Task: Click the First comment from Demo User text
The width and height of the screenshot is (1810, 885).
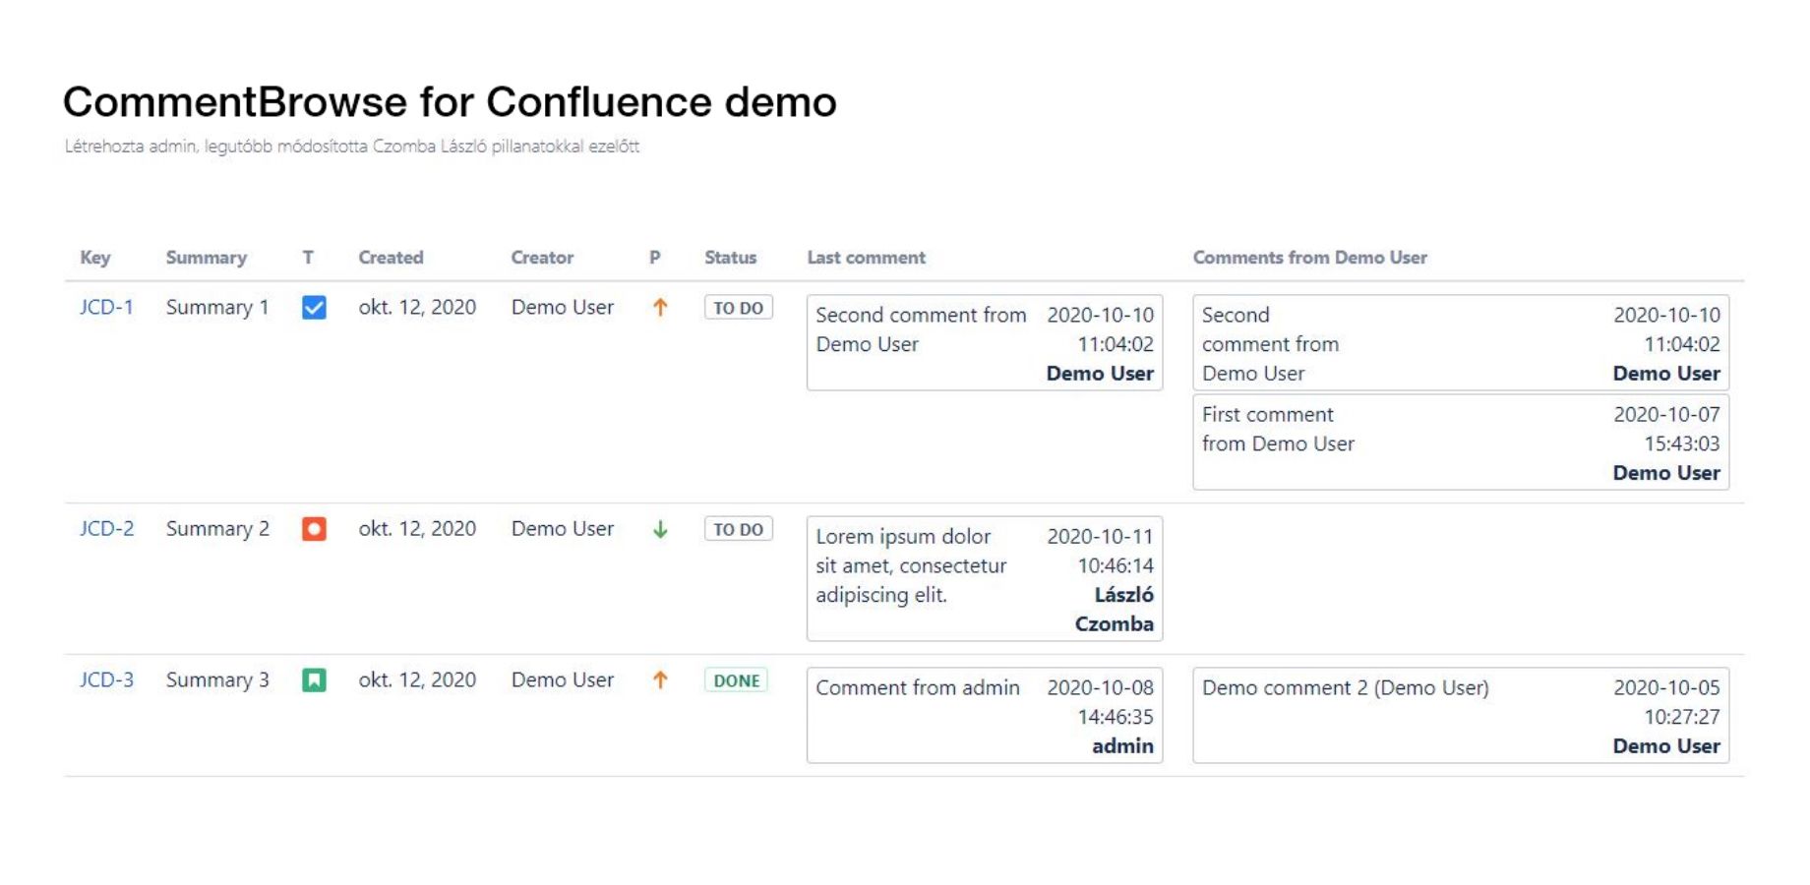Action: point(1278,429)
